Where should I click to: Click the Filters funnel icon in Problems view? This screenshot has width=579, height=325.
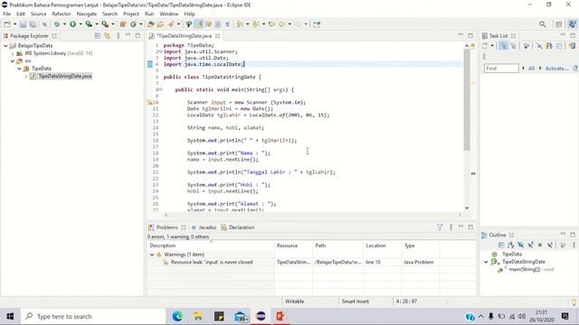tap(440, 227)
